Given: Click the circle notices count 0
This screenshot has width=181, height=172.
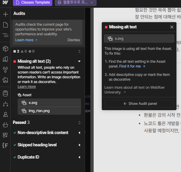Looking at the screenshot, I should (x=31, y=51).
